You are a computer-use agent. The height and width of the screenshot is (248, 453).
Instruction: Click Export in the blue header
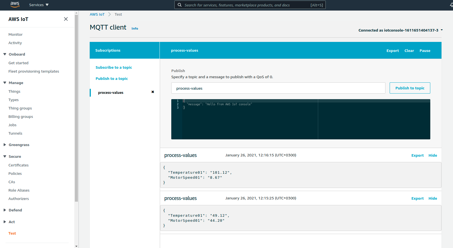[393, 51]
